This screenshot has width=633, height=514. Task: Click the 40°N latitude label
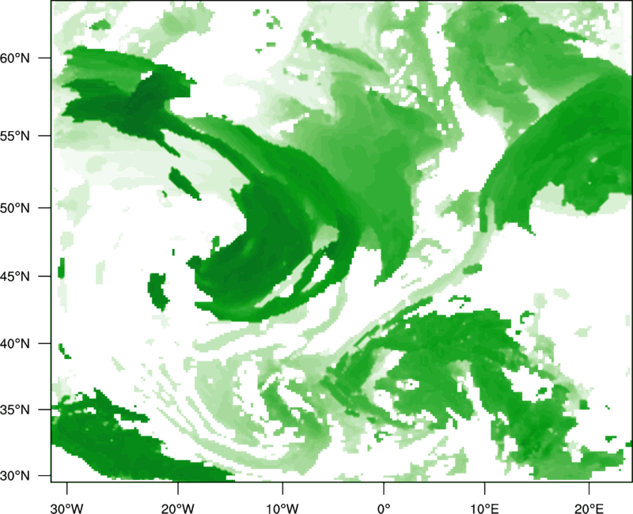tap(15, 344)
